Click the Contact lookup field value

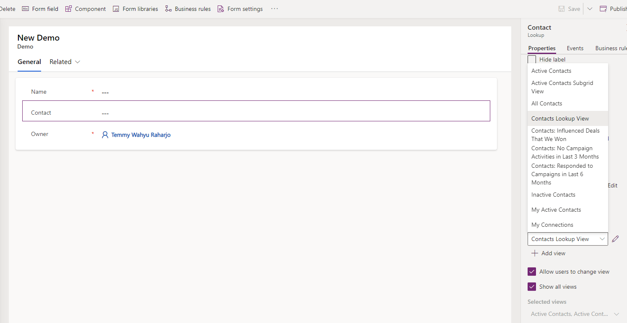105,113
